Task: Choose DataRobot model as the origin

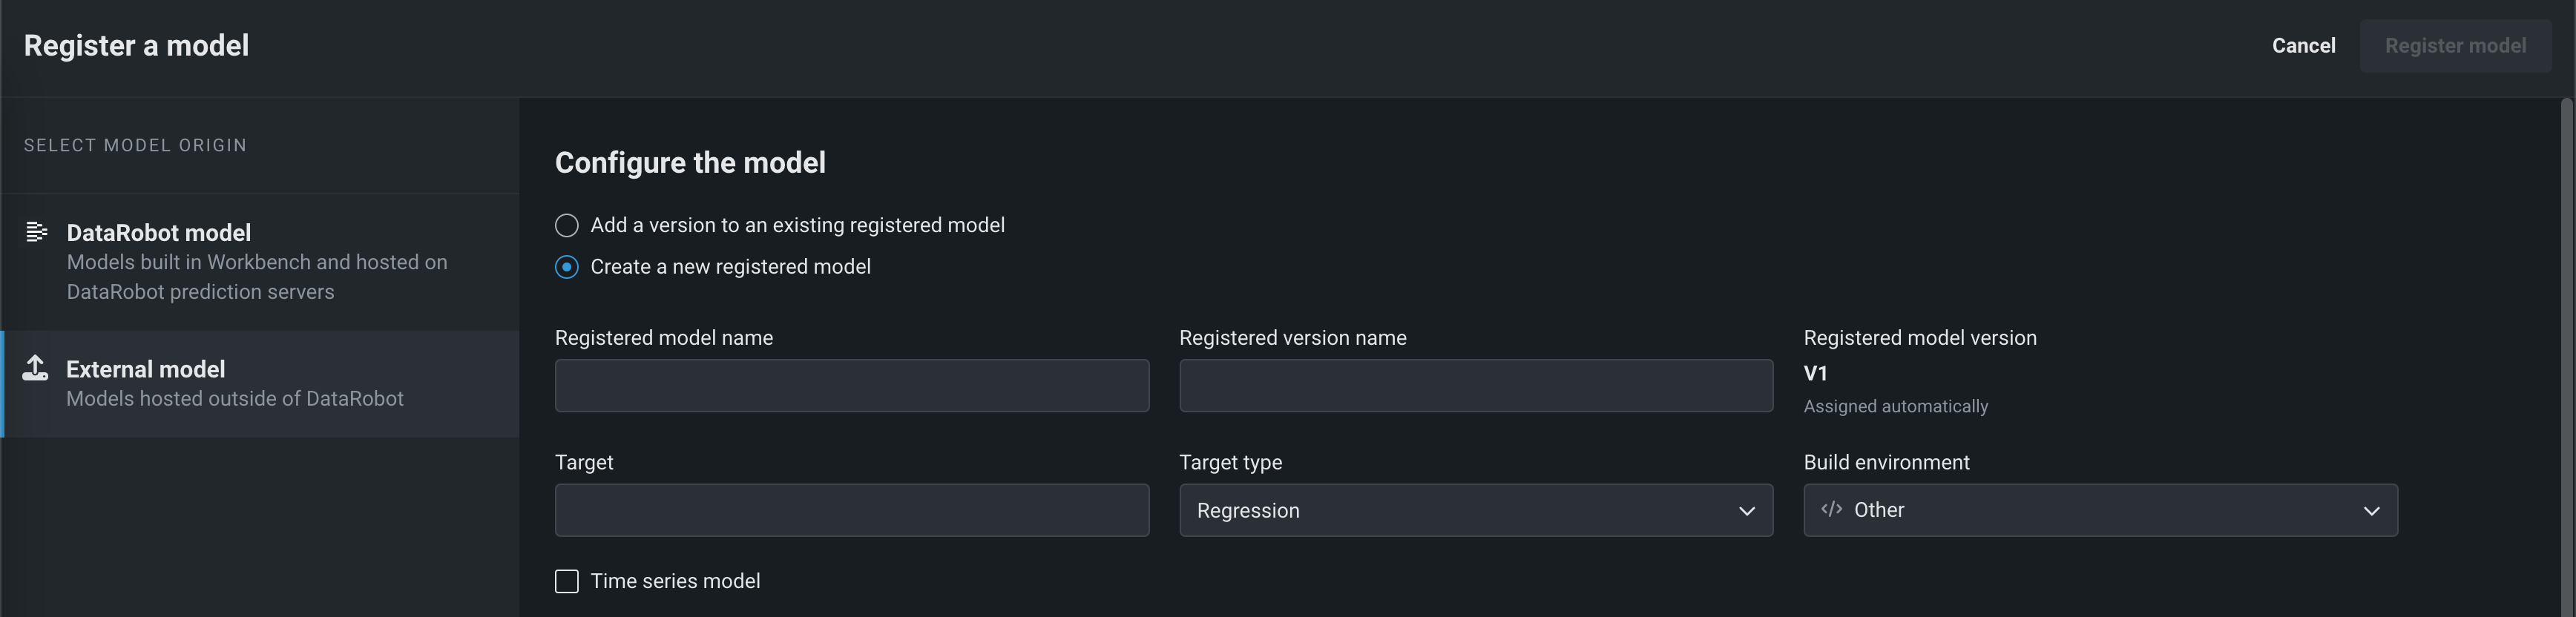Action: pos(260,261)
